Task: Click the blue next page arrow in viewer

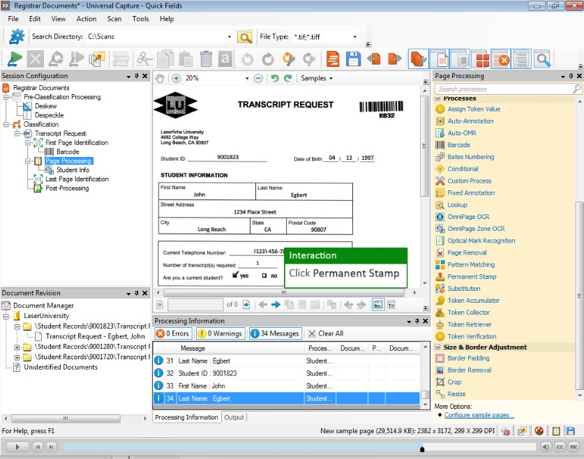Action: [x=276, y=305]
